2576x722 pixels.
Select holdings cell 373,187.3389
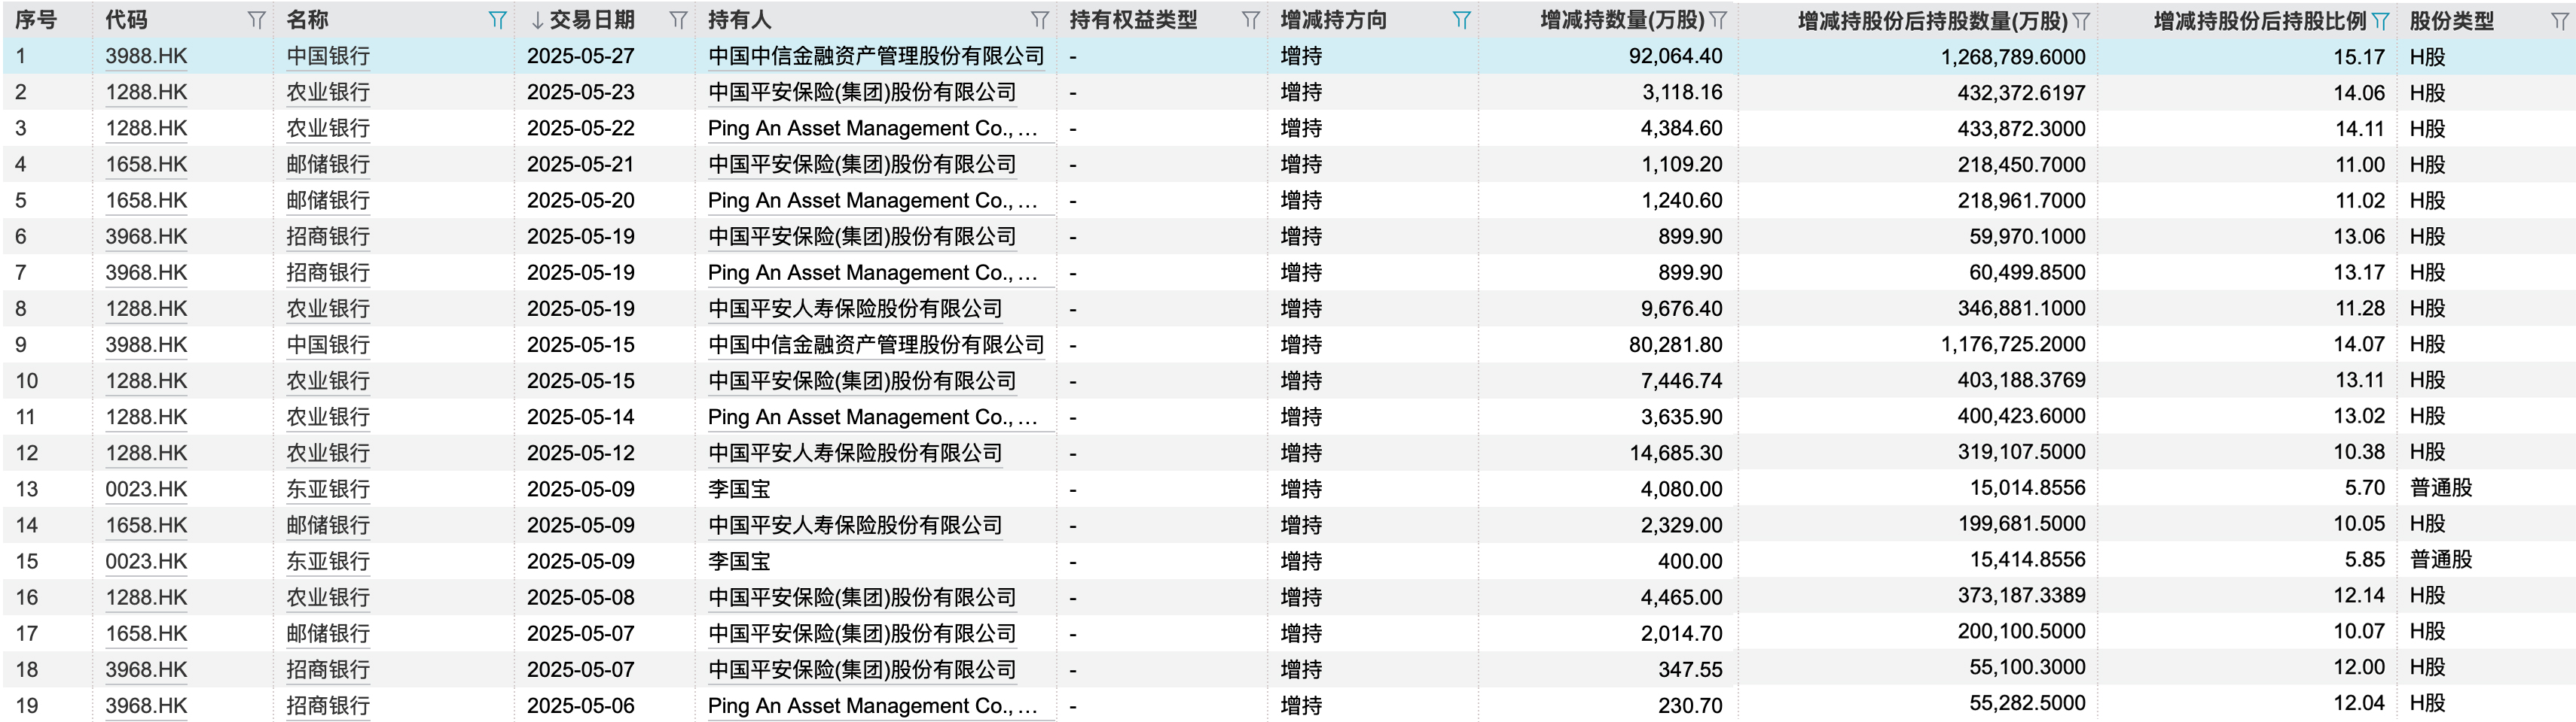pos(2021,595)
